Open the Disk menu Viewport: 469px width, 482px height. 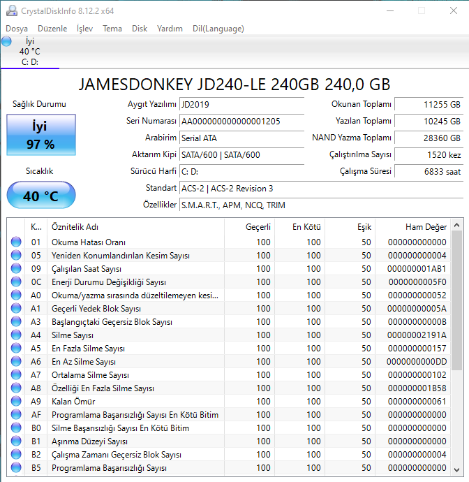pos(140,29)
